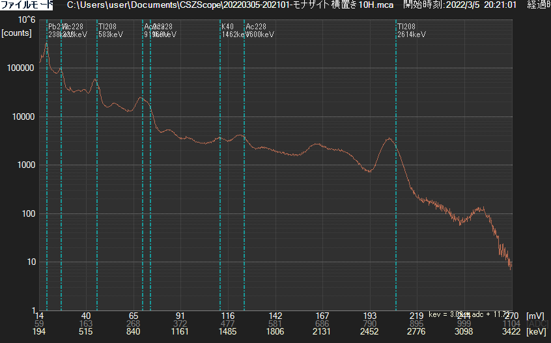The width and height of the screenshot is (551, 343).
Task: Click the 経過時 elapsed time text
Action: click(536, 5)
